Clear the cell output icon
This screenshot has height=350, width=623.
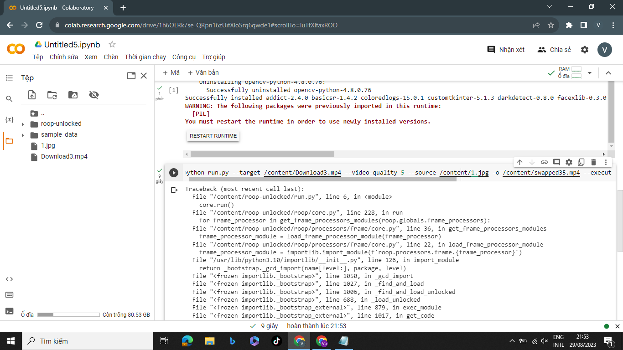[x=174, y=190]
